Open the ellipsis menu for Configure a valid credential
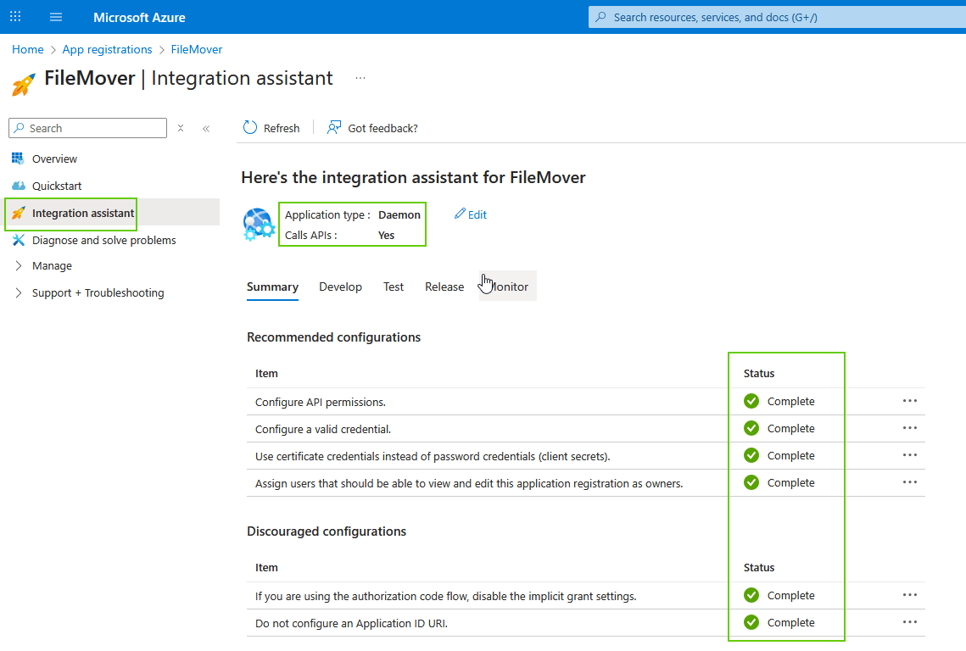This screenshot has height=651, width=966. [910, 428]
